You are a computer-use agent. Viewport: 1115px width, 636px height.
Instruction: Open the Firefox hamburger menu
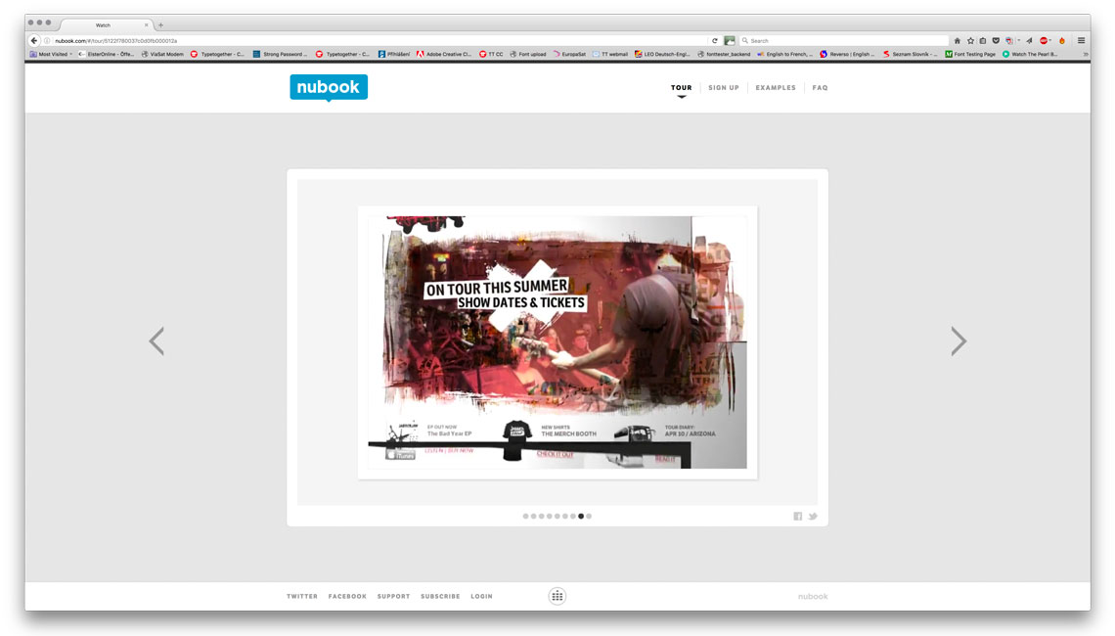(x=1081, y=40)
